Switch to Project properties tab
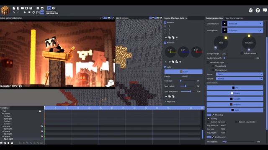The height and width of the screenshot is (150, 268). point(214,18)
